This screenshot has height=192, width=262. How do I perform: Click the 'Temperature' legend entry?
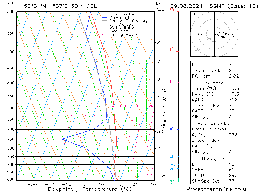123,14
